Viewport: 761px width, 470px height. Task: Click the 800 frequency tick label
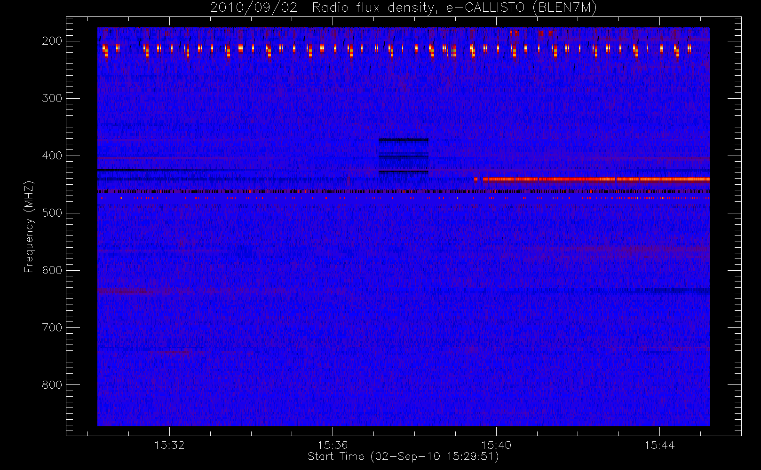coord(52,385)
